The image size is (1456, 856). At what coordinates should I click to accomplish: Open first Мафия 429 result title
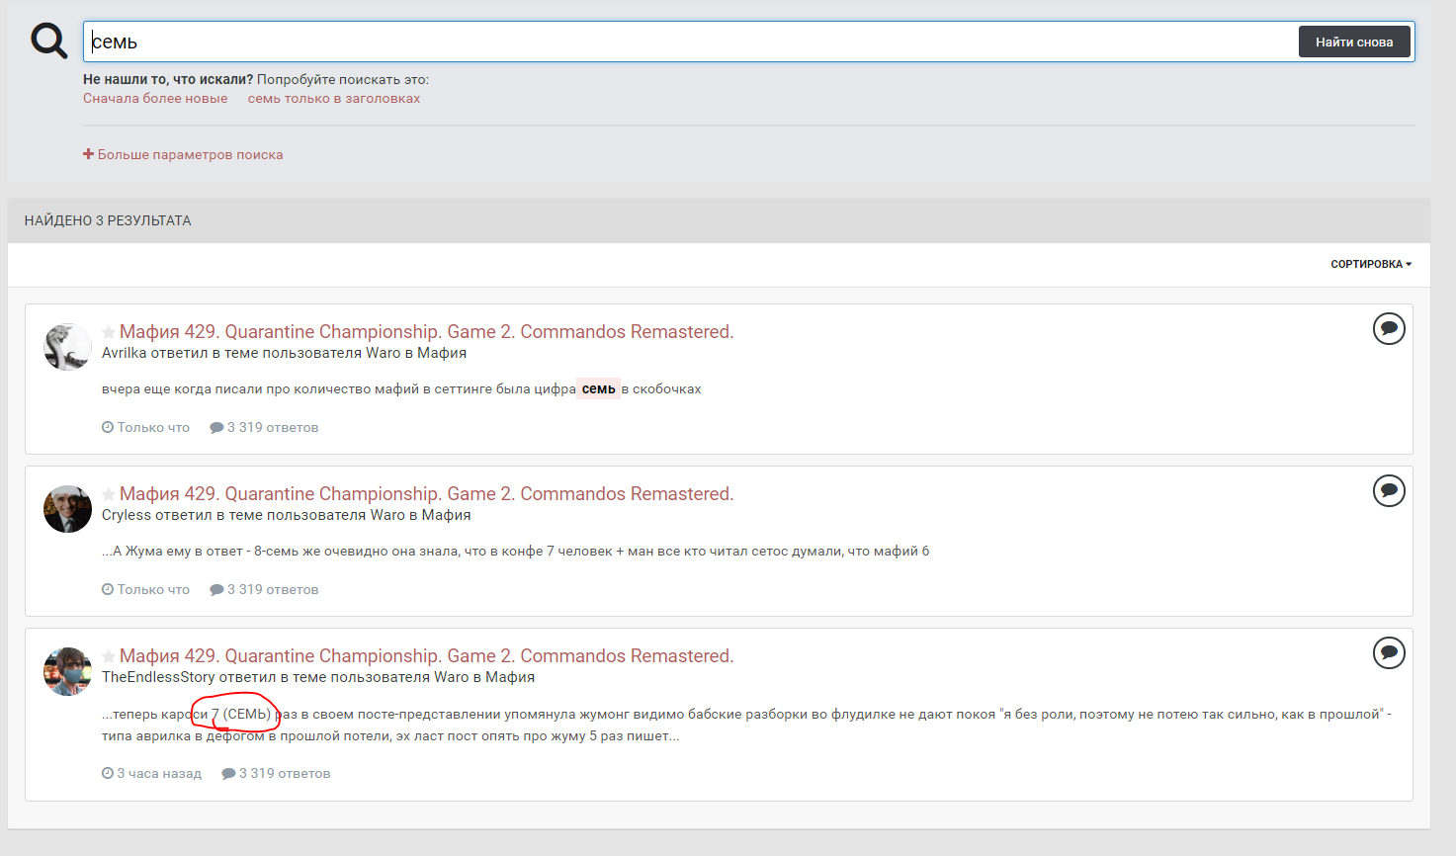pos(426,332)
